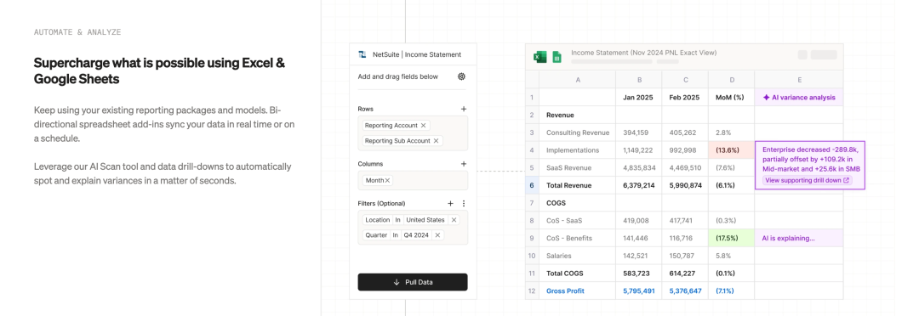Select column B header
This screenshot has width=919, height=316.
pos(639,80)
